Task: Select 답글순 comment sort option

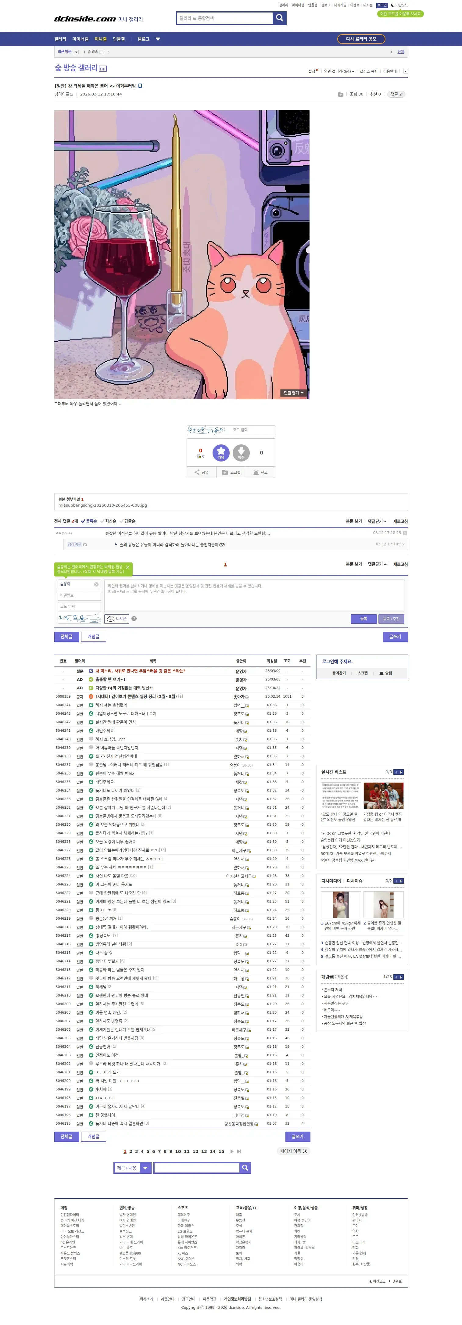Action: point(127,521)
